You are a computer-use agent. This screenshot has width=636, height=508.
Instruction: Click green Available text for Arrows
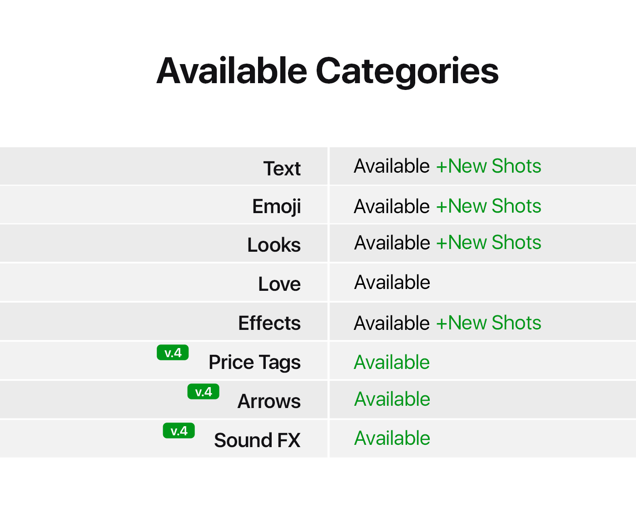[392, 399]
